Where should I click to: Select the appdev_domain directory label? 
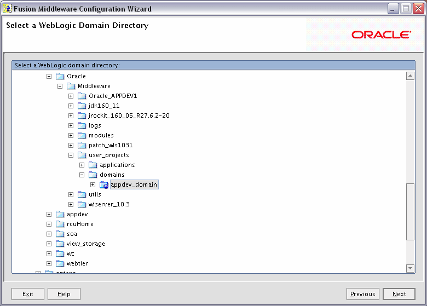tap(134, 184)
